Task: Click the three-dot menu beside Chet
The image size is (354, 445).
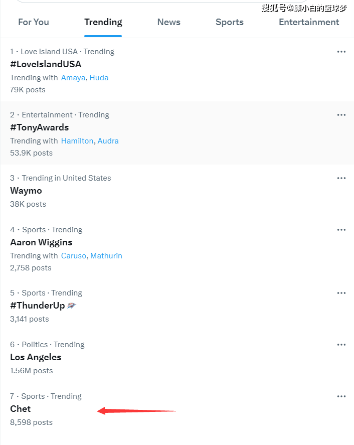Action: (x=341, y=396)
